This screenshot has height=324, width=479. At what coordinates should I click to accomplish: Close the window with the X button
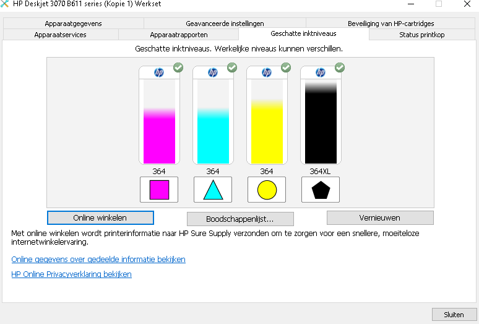(x=467, y=4)
